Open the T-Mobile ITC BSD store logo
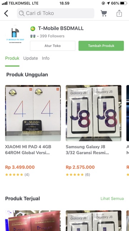The width and height of the screenshot is (129, 231). (15, 35)
